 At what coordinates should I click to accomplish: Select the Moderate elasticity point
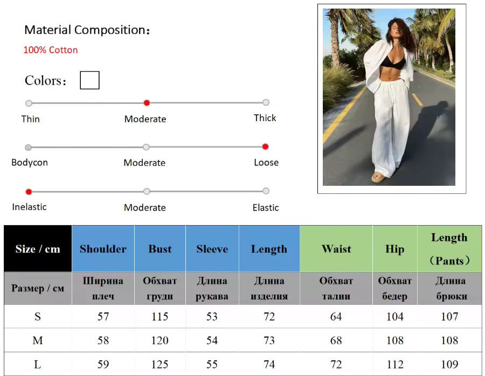[147, 191]
